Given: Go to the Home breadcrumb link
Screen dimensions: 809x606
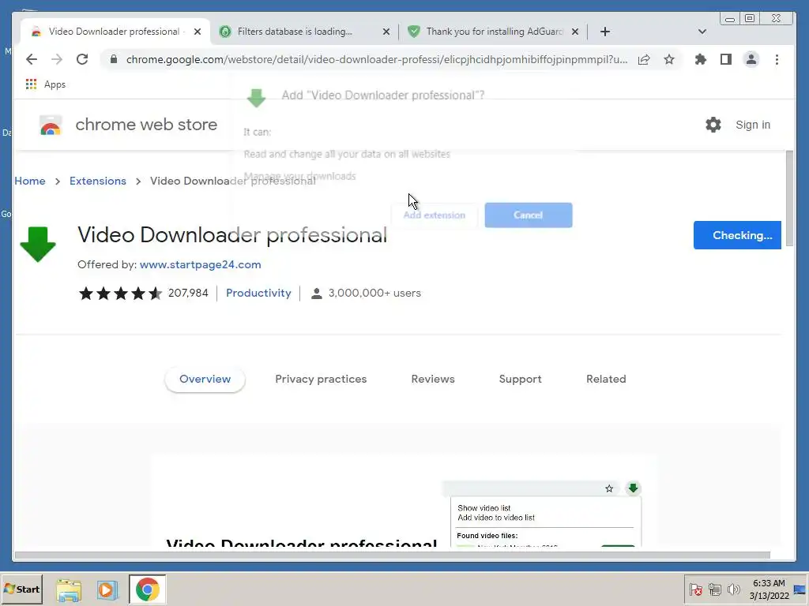Looking at the screenshot, I should [x=30, y=181].
